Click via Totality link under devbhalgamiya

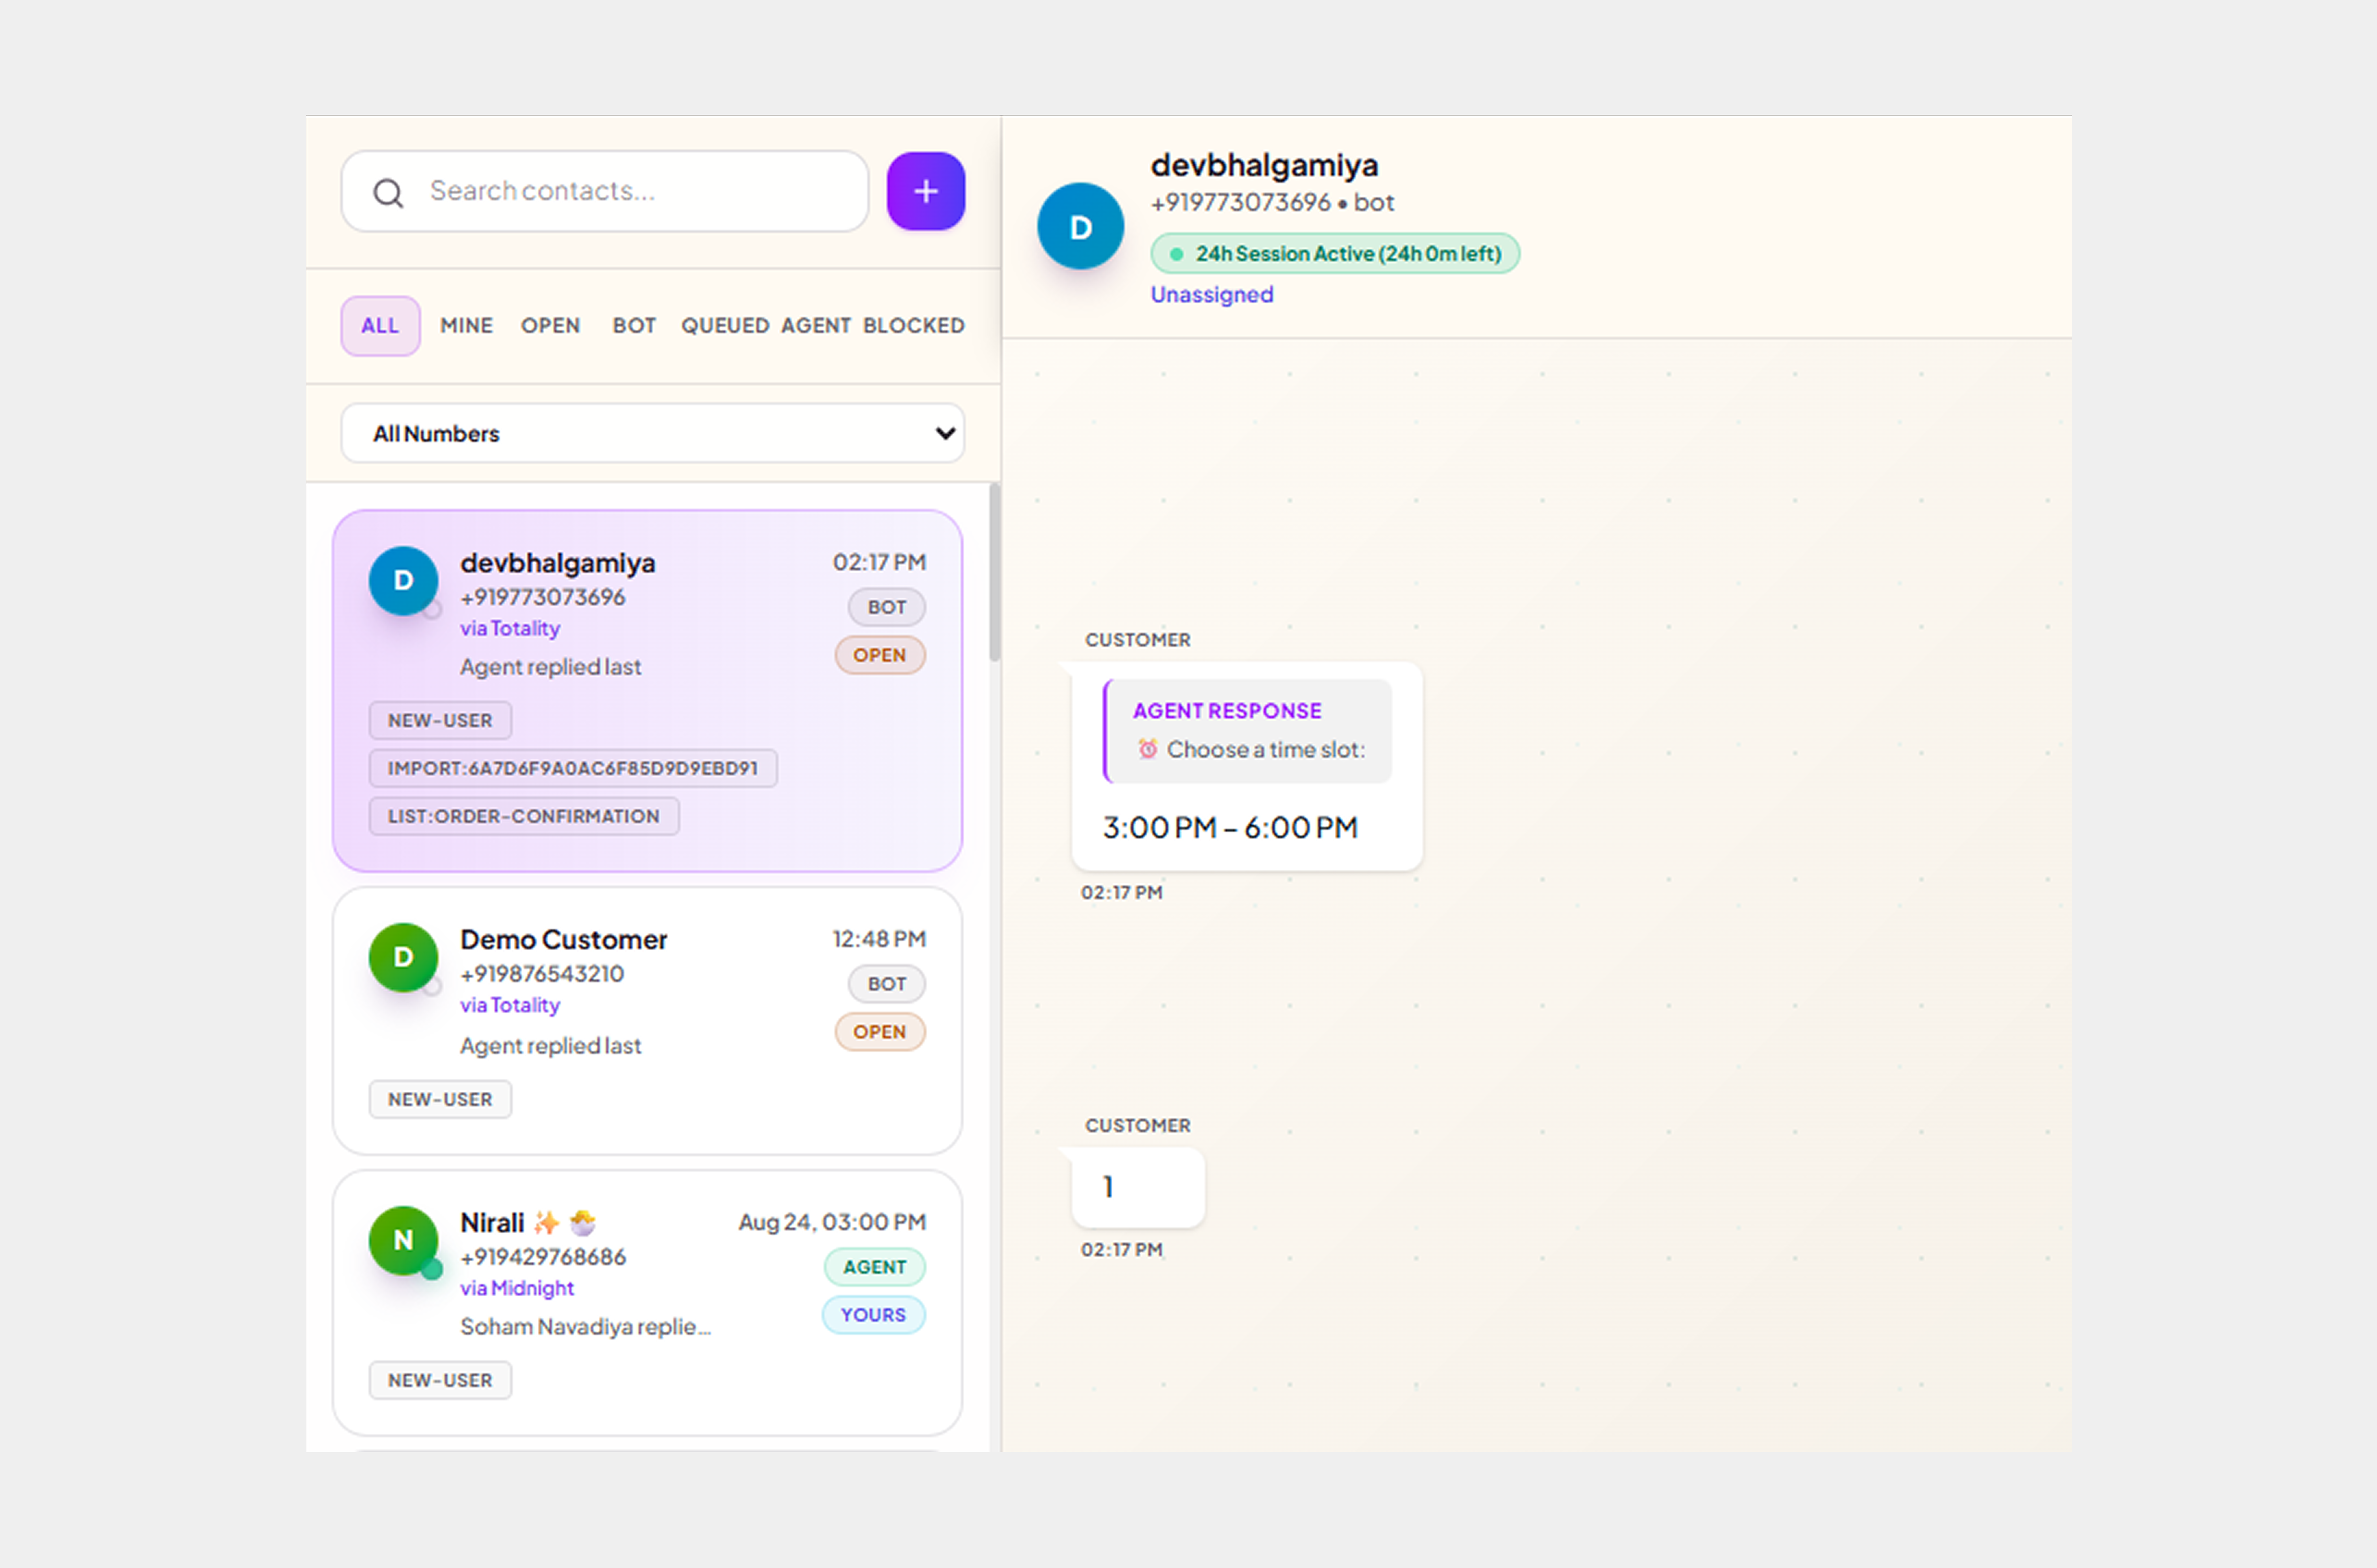click(510, 628)
